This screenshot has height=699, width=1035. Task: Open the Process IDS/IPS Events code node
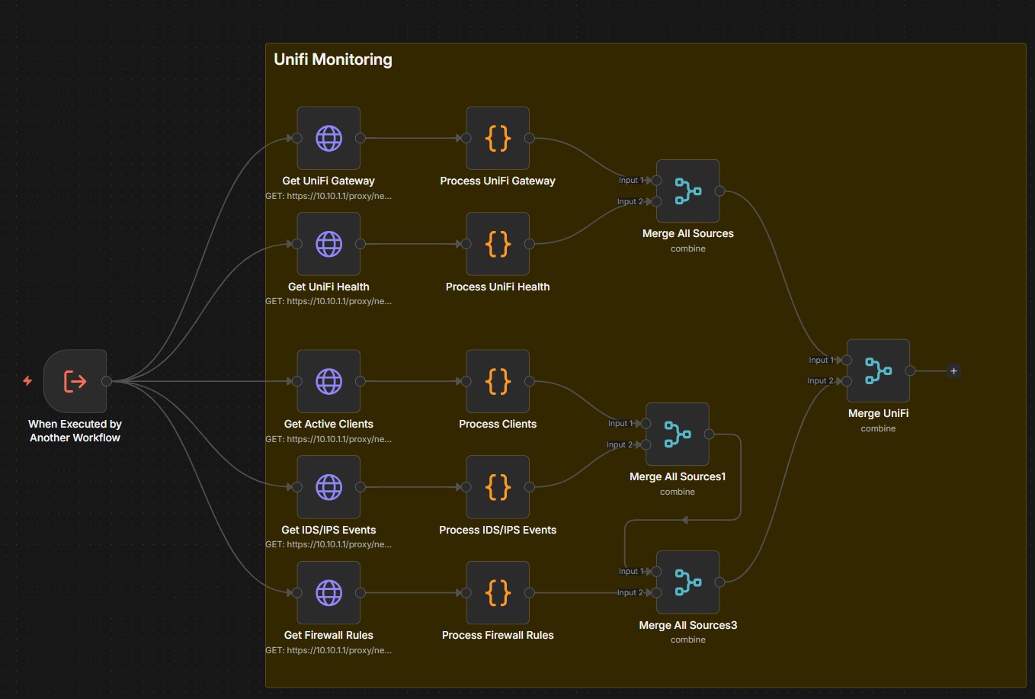[x=498, y=486]
